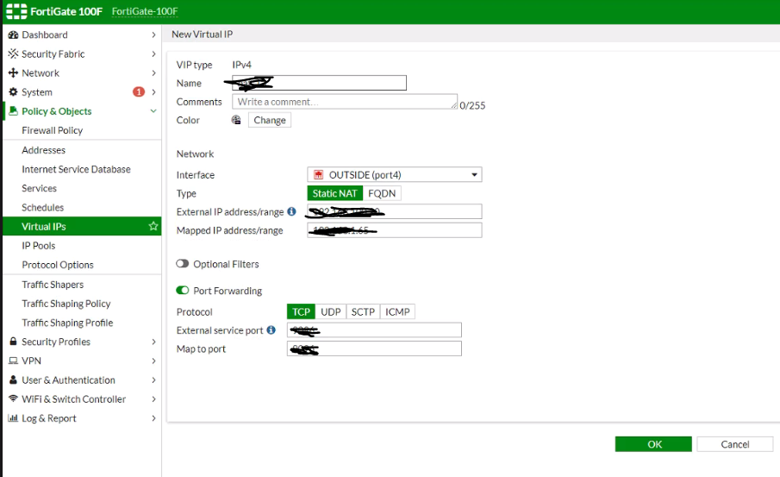Select TCP protocol

click(301, 311)
